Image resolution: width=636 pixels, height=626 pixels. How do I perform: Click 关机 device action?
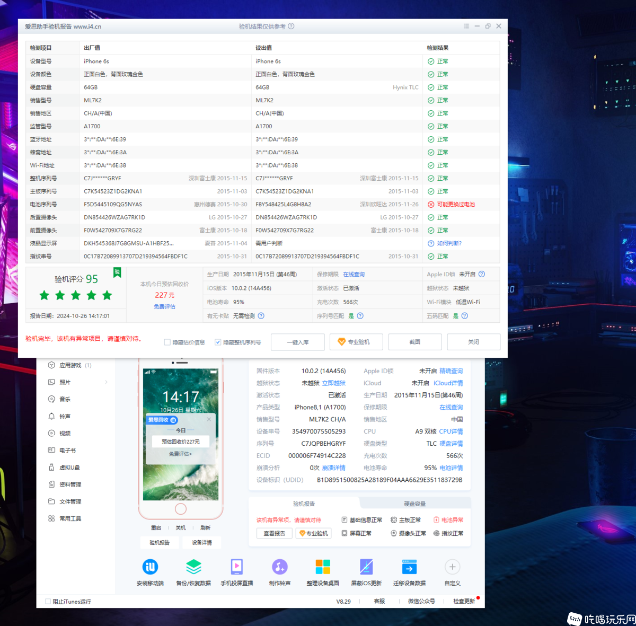[181, 528]
